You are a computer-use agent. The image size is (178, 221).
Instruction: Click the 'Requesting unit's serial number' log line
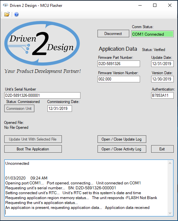[61, 188]
